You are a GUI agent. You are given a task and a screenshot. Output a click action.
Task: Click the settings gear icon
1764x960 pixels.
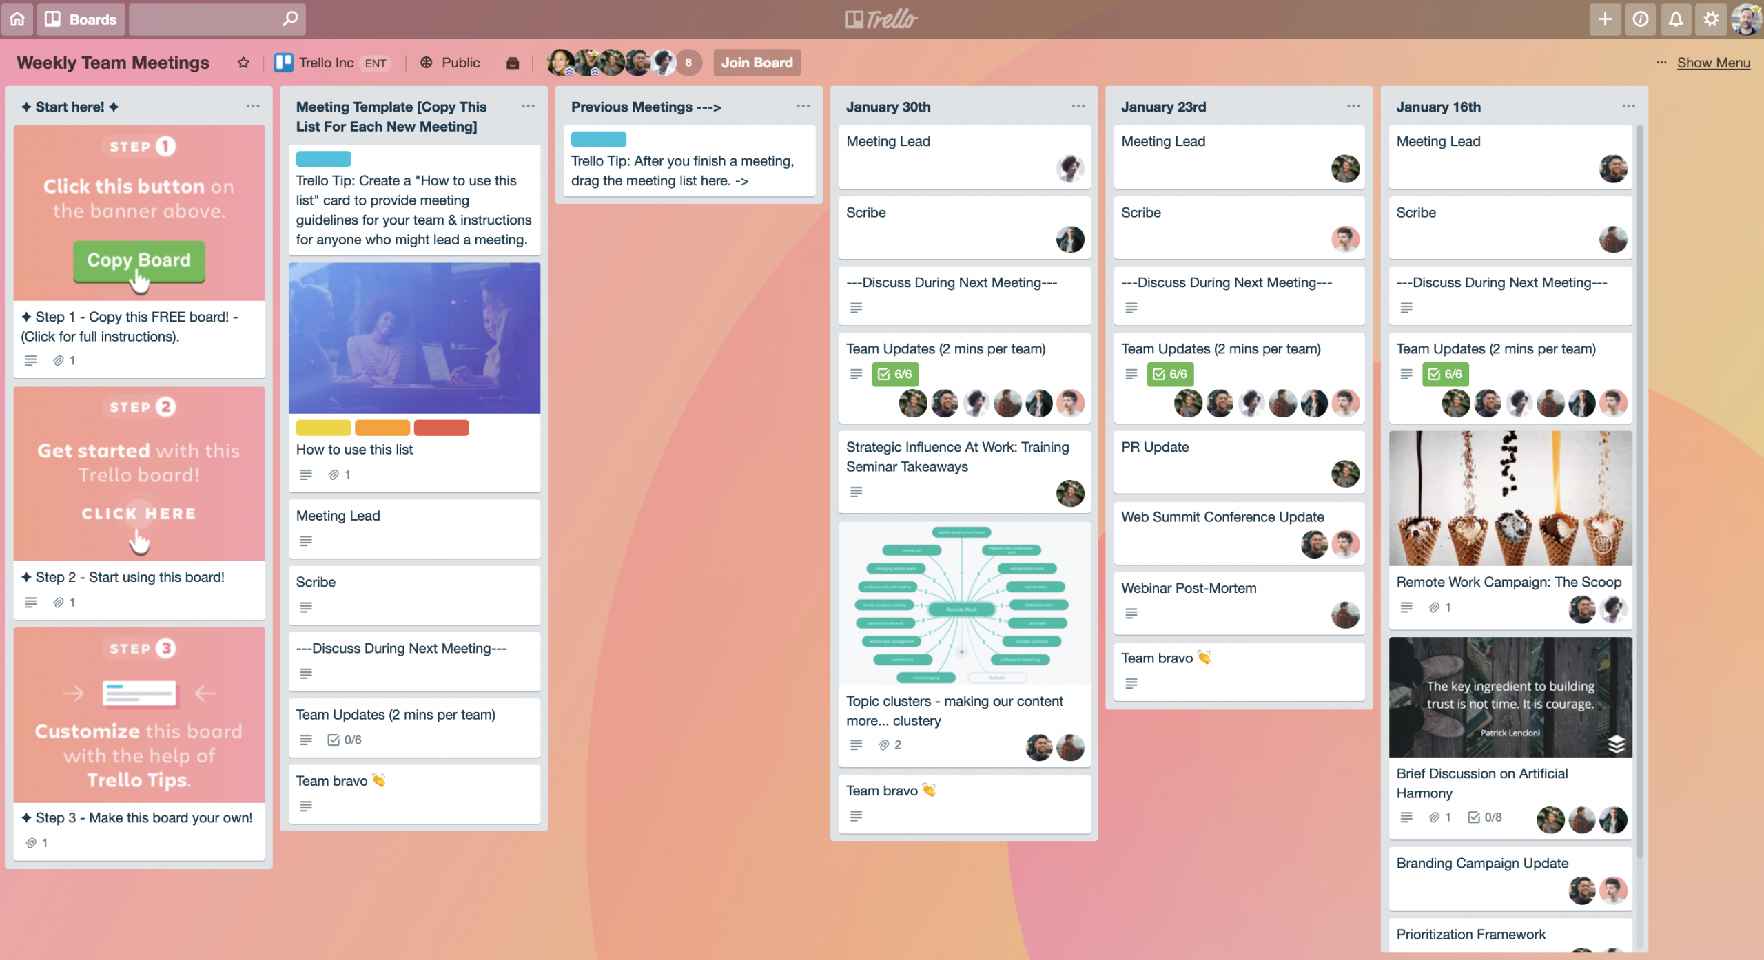point(1708,18)
